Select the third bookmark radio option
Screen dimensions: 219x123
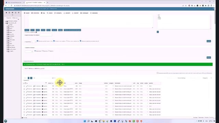49,51
